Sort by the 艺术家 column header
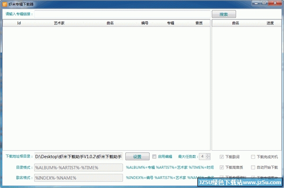This screenshot has width=284, height=188. [59, 23]
